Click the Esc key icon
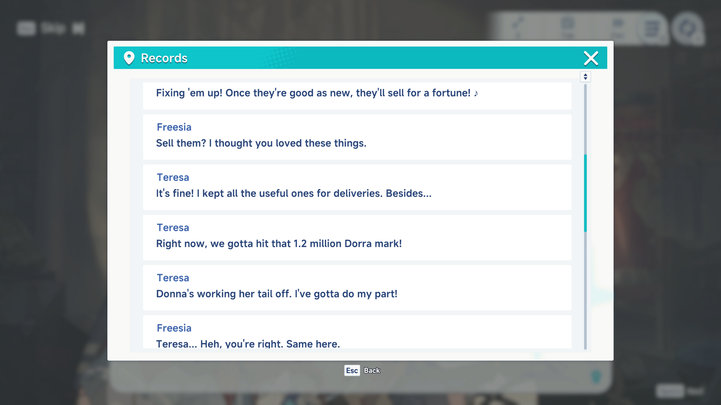The image size is (721, 405). 352,370
